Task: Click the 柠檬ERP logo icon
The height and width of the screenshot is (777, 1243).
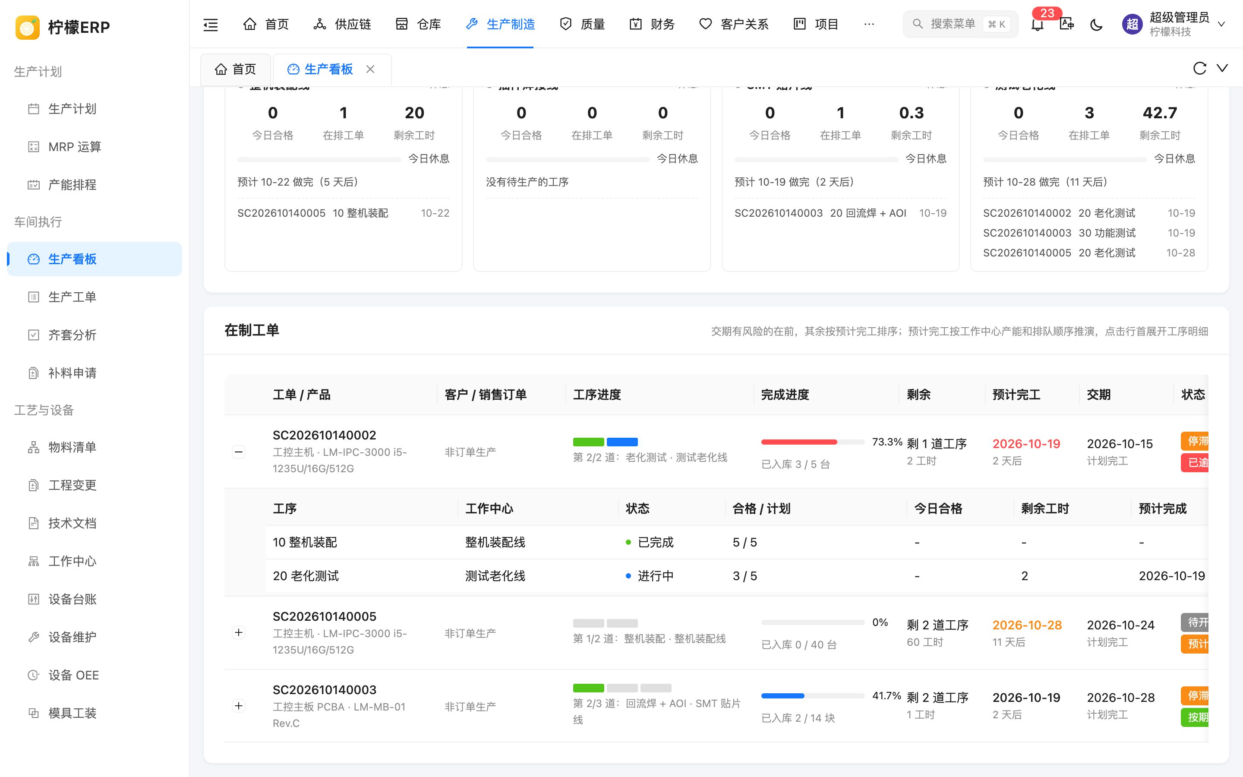Action: [x=28, y=27]
